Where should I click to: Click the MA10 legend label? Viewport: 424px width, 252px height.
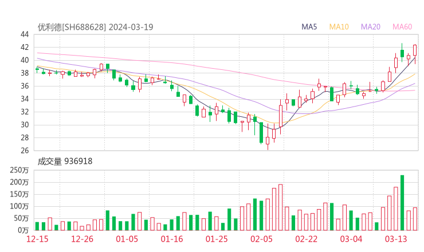point(339,27)
